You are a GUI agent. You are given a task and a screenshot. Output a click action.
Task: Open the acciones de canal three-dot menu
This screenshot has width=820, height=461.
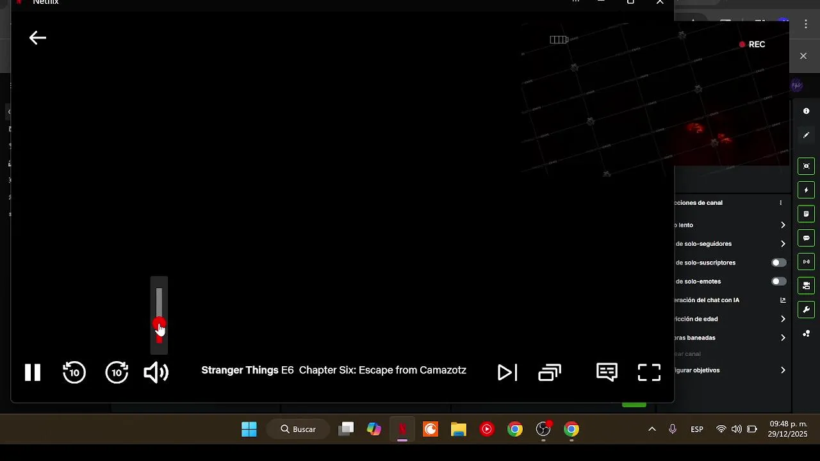point(780,203)
